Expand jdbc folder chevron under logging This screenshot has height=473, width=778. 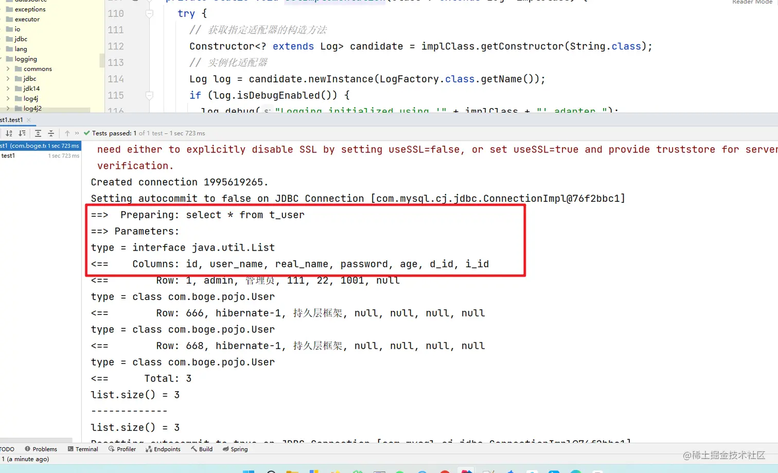point(8,79)
